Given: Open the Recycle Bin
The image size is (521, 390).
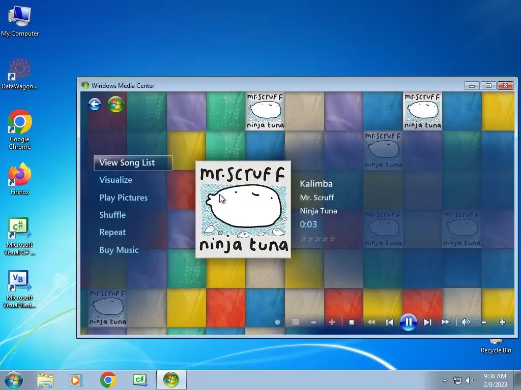Looking at the screenshot, I should pyautogui.click(x=496, y=346).
